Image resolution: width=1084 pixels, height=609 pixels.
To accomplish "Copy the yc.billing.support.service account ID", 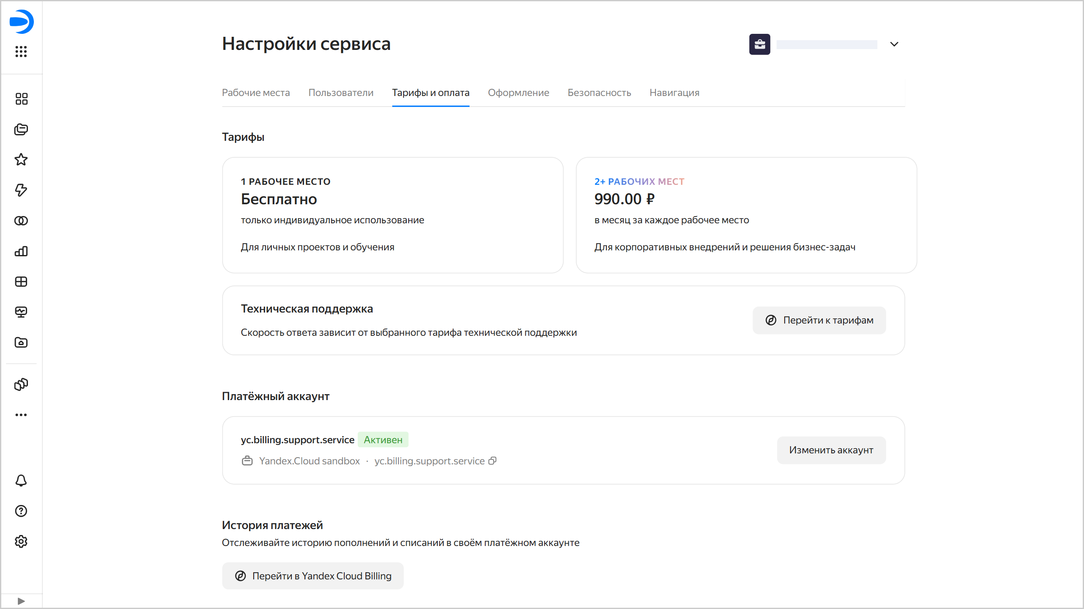I will (492, 461).
